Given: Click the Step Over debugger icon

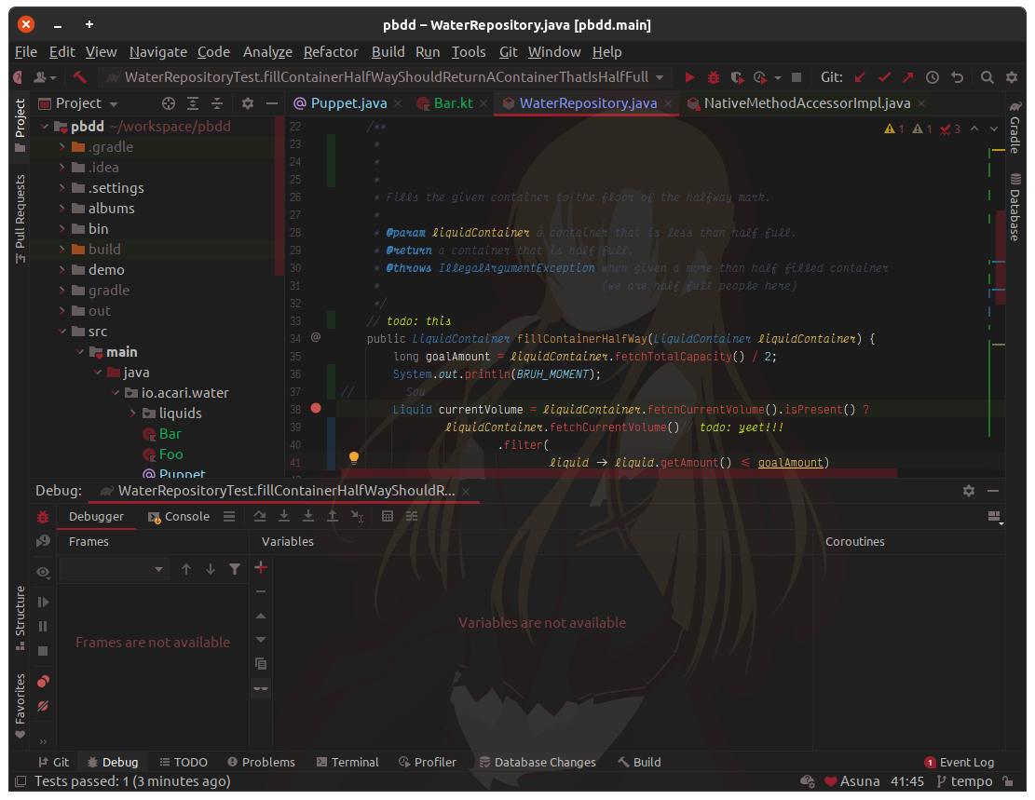Looking at the screenshot, I should click(x=259, y=516).
